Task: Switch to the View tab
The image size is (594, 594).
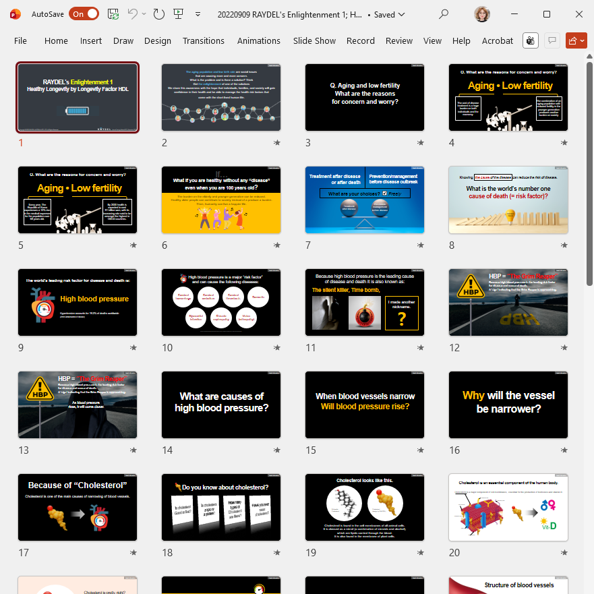Action: click(x=432, y=40)
